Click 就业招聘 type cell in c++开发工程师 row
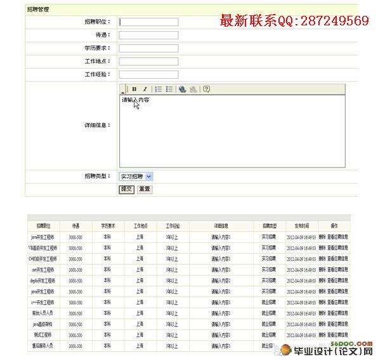This screenshot has height=360, width=378. (x=269, y=302)
